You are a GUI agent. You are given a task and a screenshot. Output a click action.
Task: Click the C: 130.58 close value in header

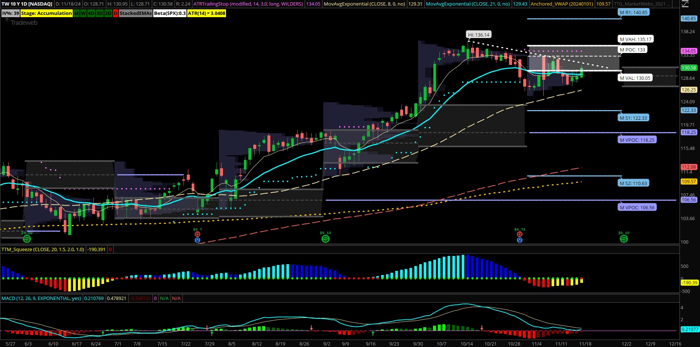[x=163, y=4]
